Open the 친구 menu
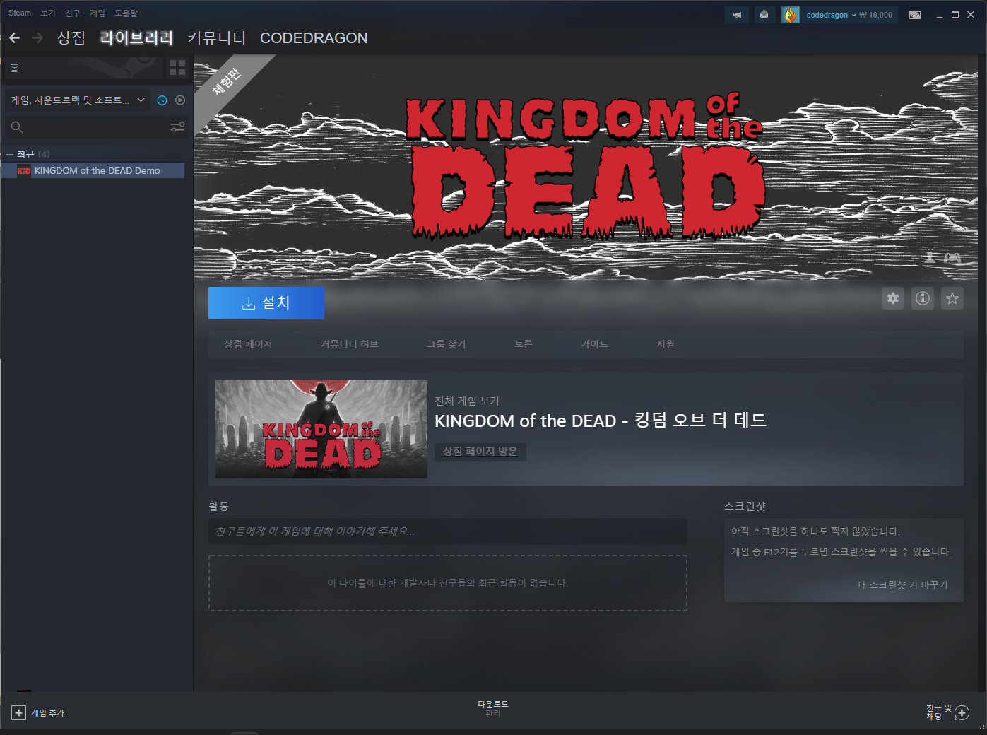The height and width of the screenshot is (735, 987). click(x=73, y=13)
